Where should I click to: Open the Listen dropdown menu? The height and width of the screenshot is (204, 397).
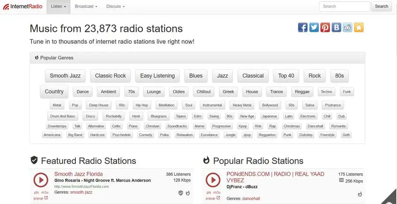pyautogui.click(x=59, y=7)
